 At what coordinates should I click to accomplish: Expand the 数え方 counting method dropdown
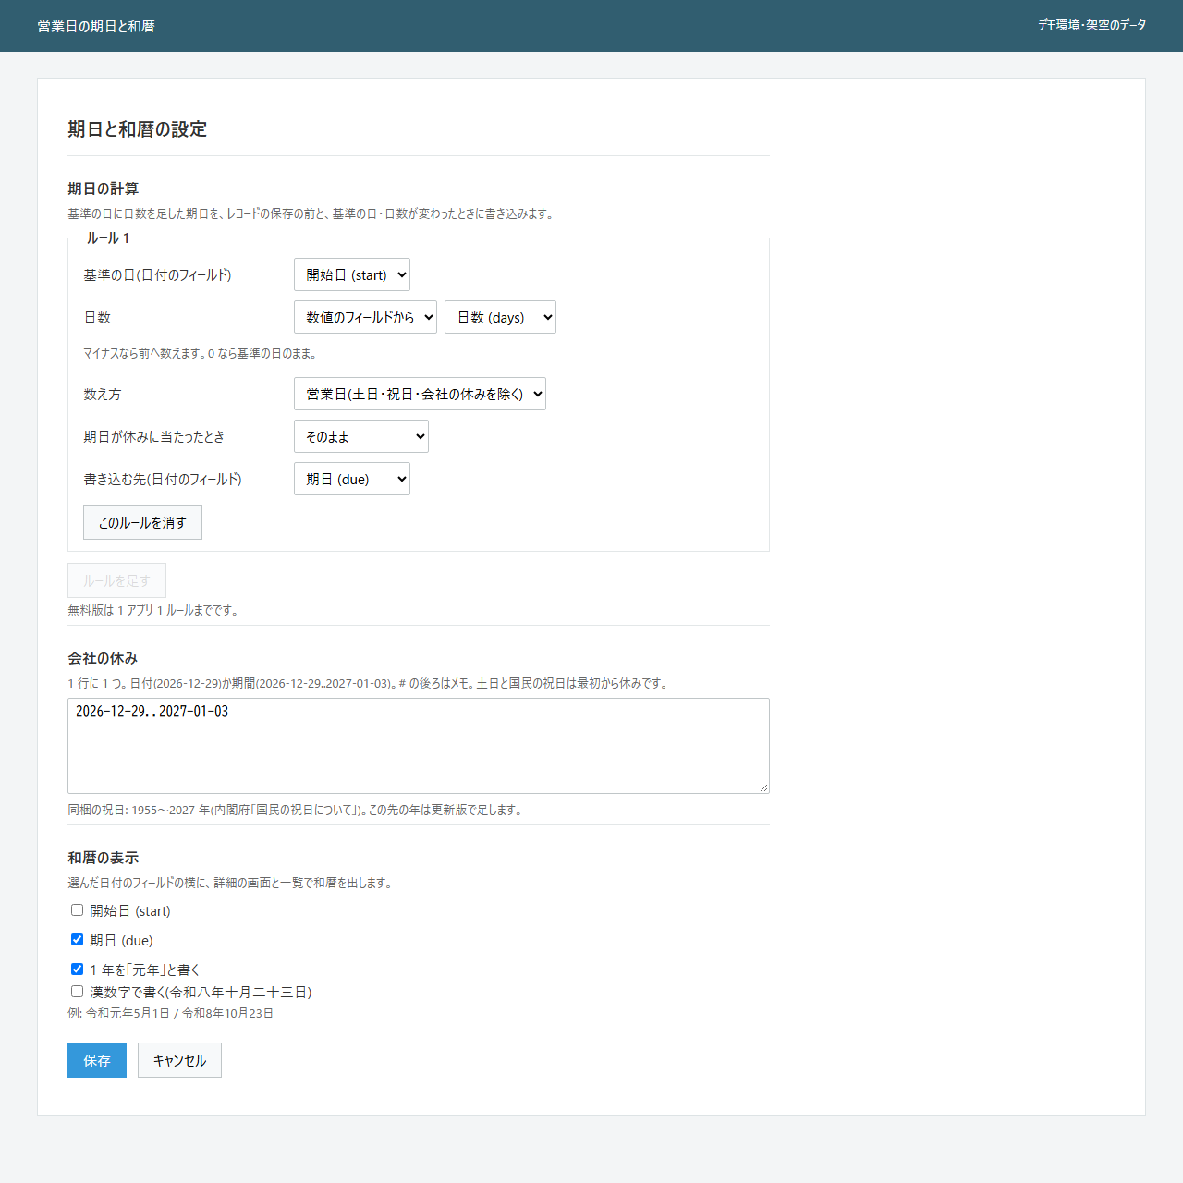coord(420,394)
